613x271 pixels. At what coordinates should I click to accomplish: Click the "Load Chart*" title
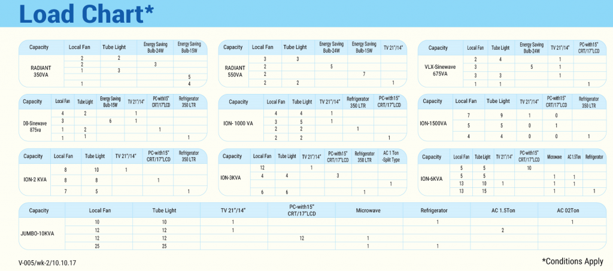click(86, 13)
